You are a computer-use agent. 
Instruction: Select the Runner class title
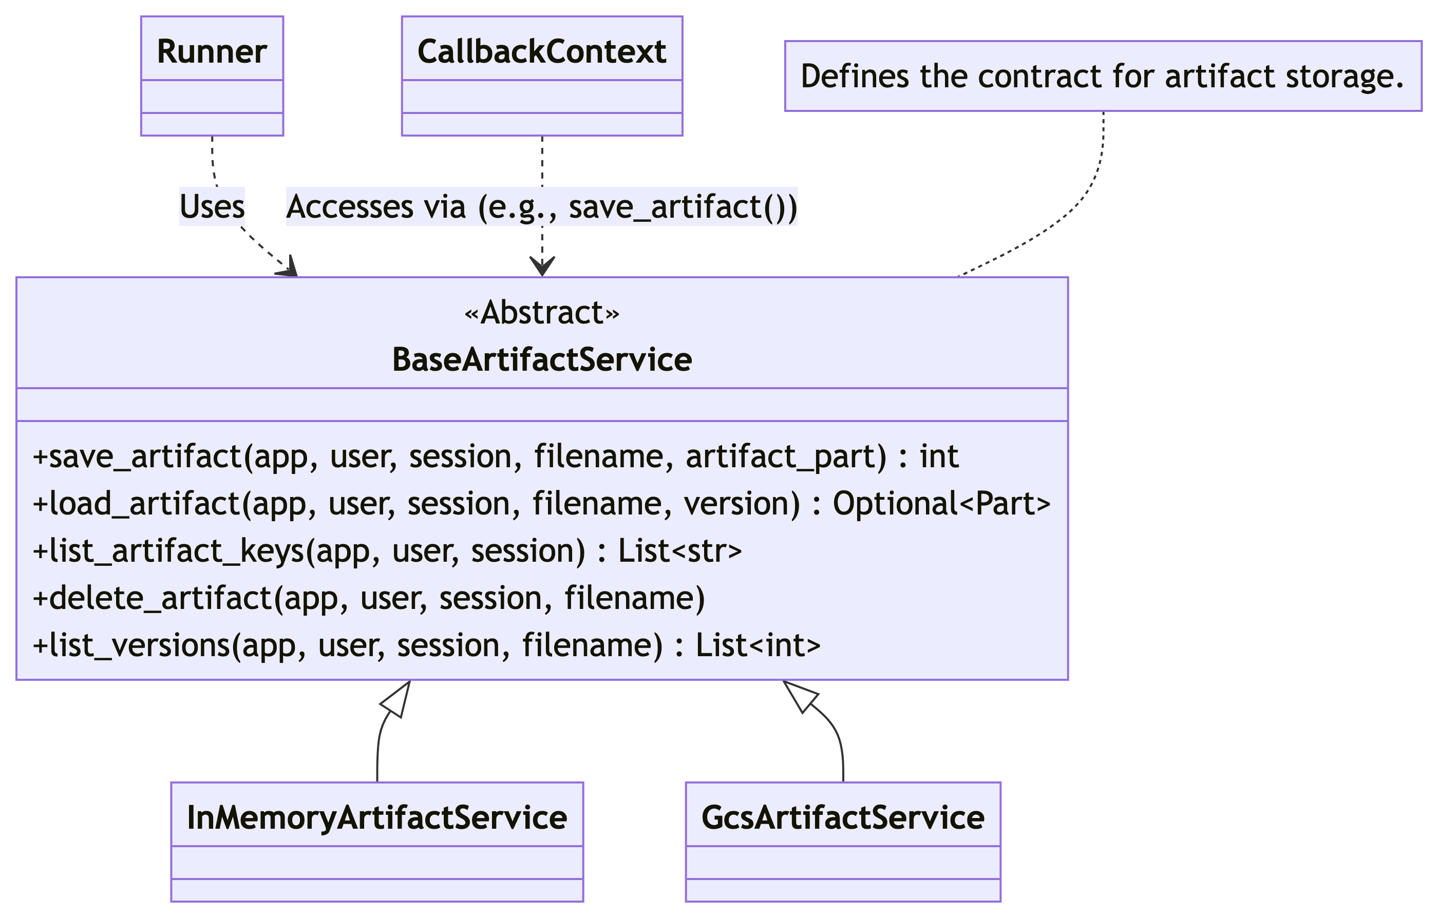click(212, 51)
